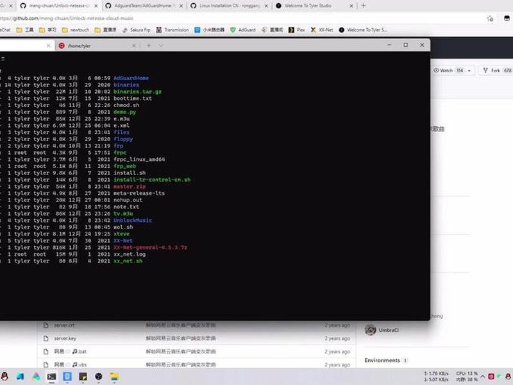Open the browser extension icon at address bar end

point(507,19)
